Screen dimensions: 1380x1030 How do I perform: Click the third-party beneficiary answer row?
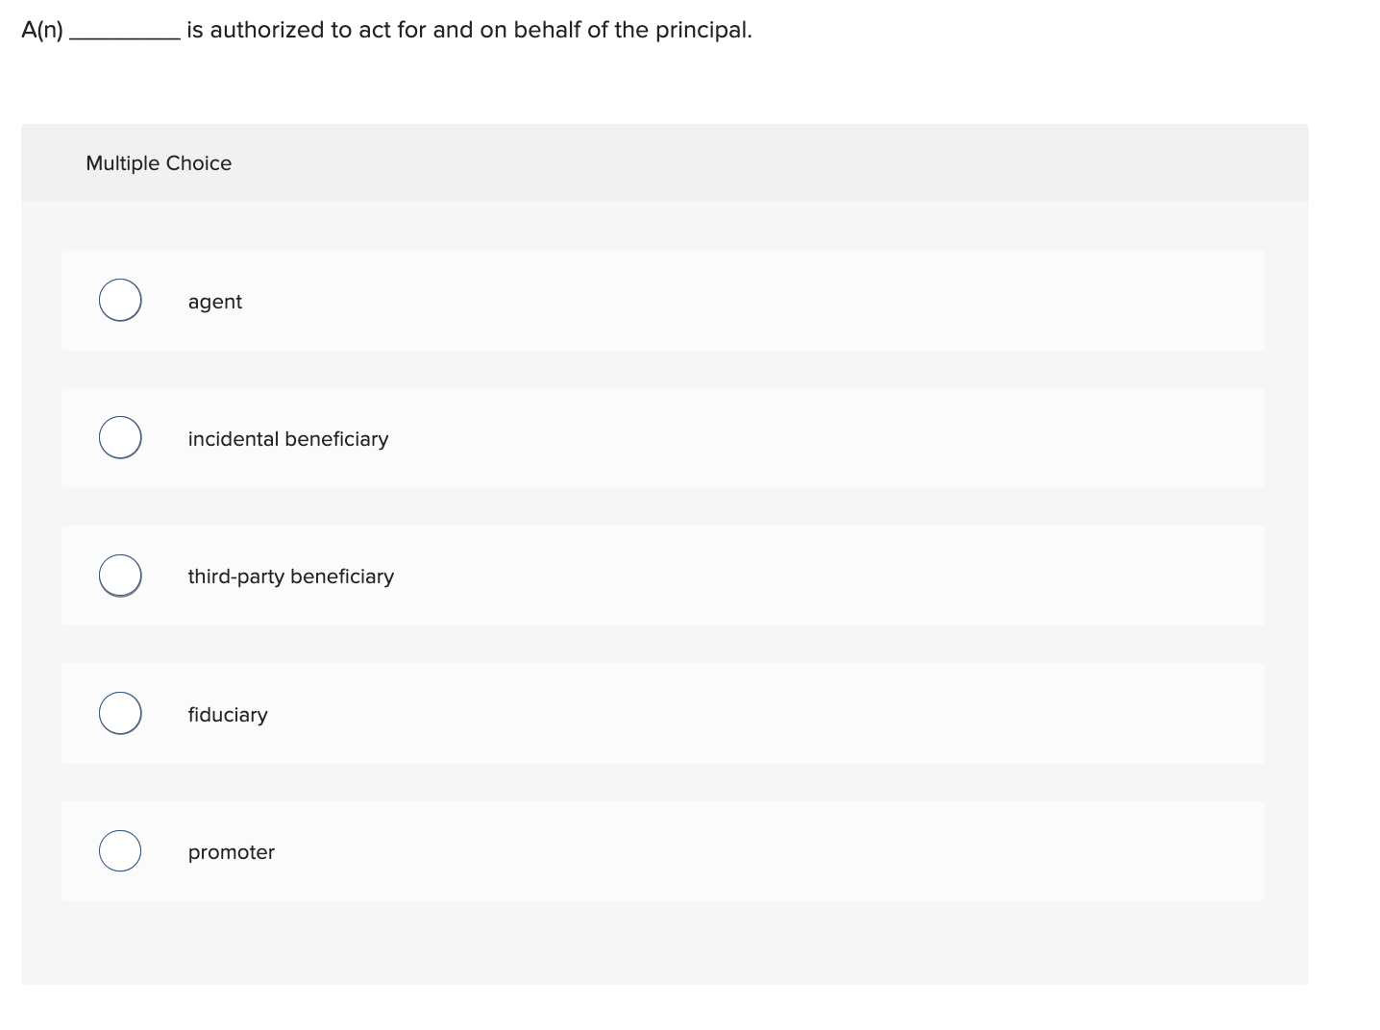point(663,575)
